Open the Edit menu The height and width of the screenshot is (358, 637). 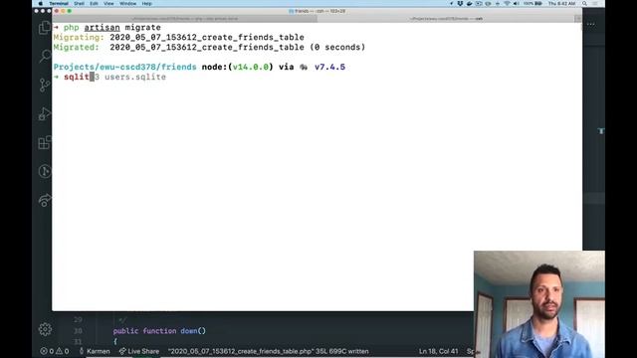(94, 3)
